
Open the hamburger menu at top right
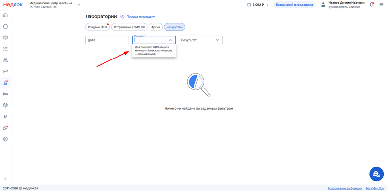pyautogui.click(x=381, y=5)
